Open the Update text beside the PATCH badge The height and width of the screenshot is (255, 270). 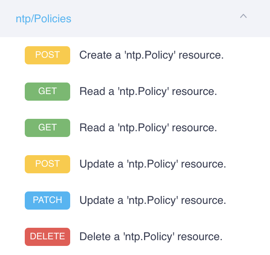point(152,200)
